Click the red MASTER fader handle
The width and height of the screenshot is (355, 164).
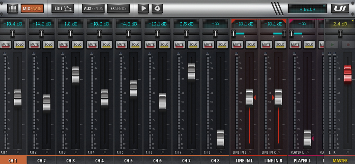point(348,74)
